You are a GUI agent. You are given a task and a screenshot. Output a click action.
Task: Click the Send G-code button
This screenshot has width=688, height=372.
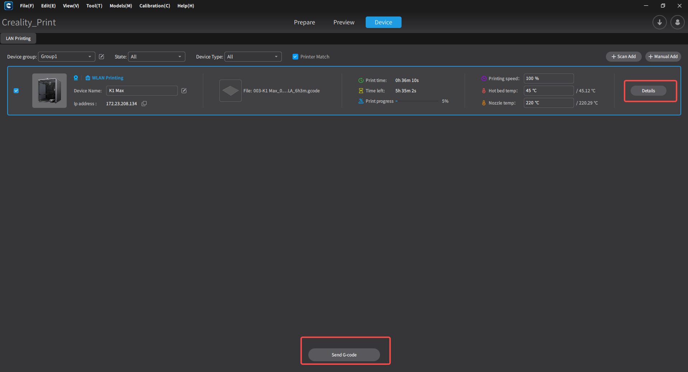(344, 355)
